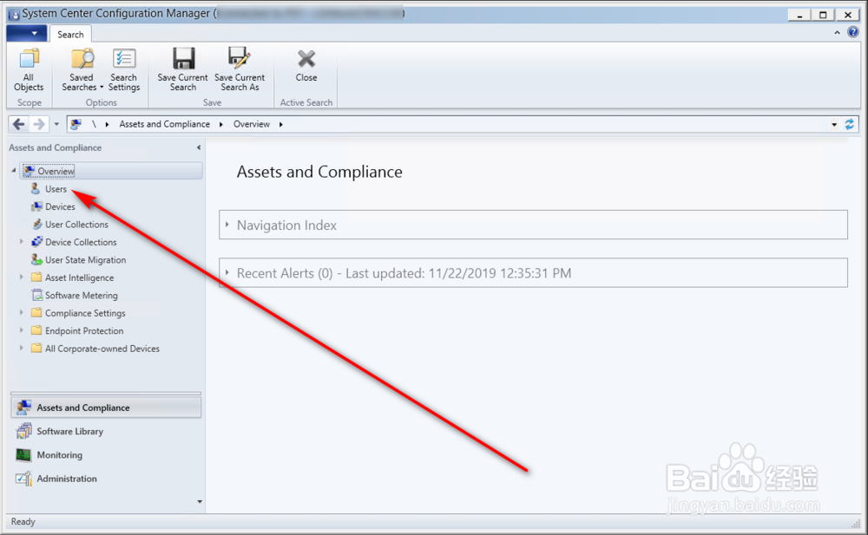Click the Device Collections icon
The image size is (868, 535).
coord(37,242)
